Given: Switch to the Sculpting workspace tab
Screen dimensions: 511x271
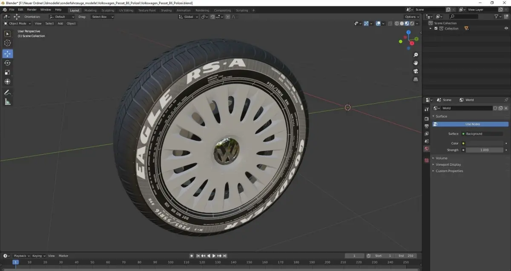Looking at the screenshot, I should [108, 10].
